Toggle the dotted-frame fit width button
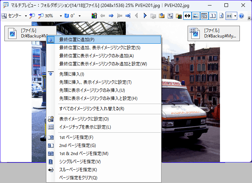The height and width of the screenshot is (183, 252). pos(229,16)
